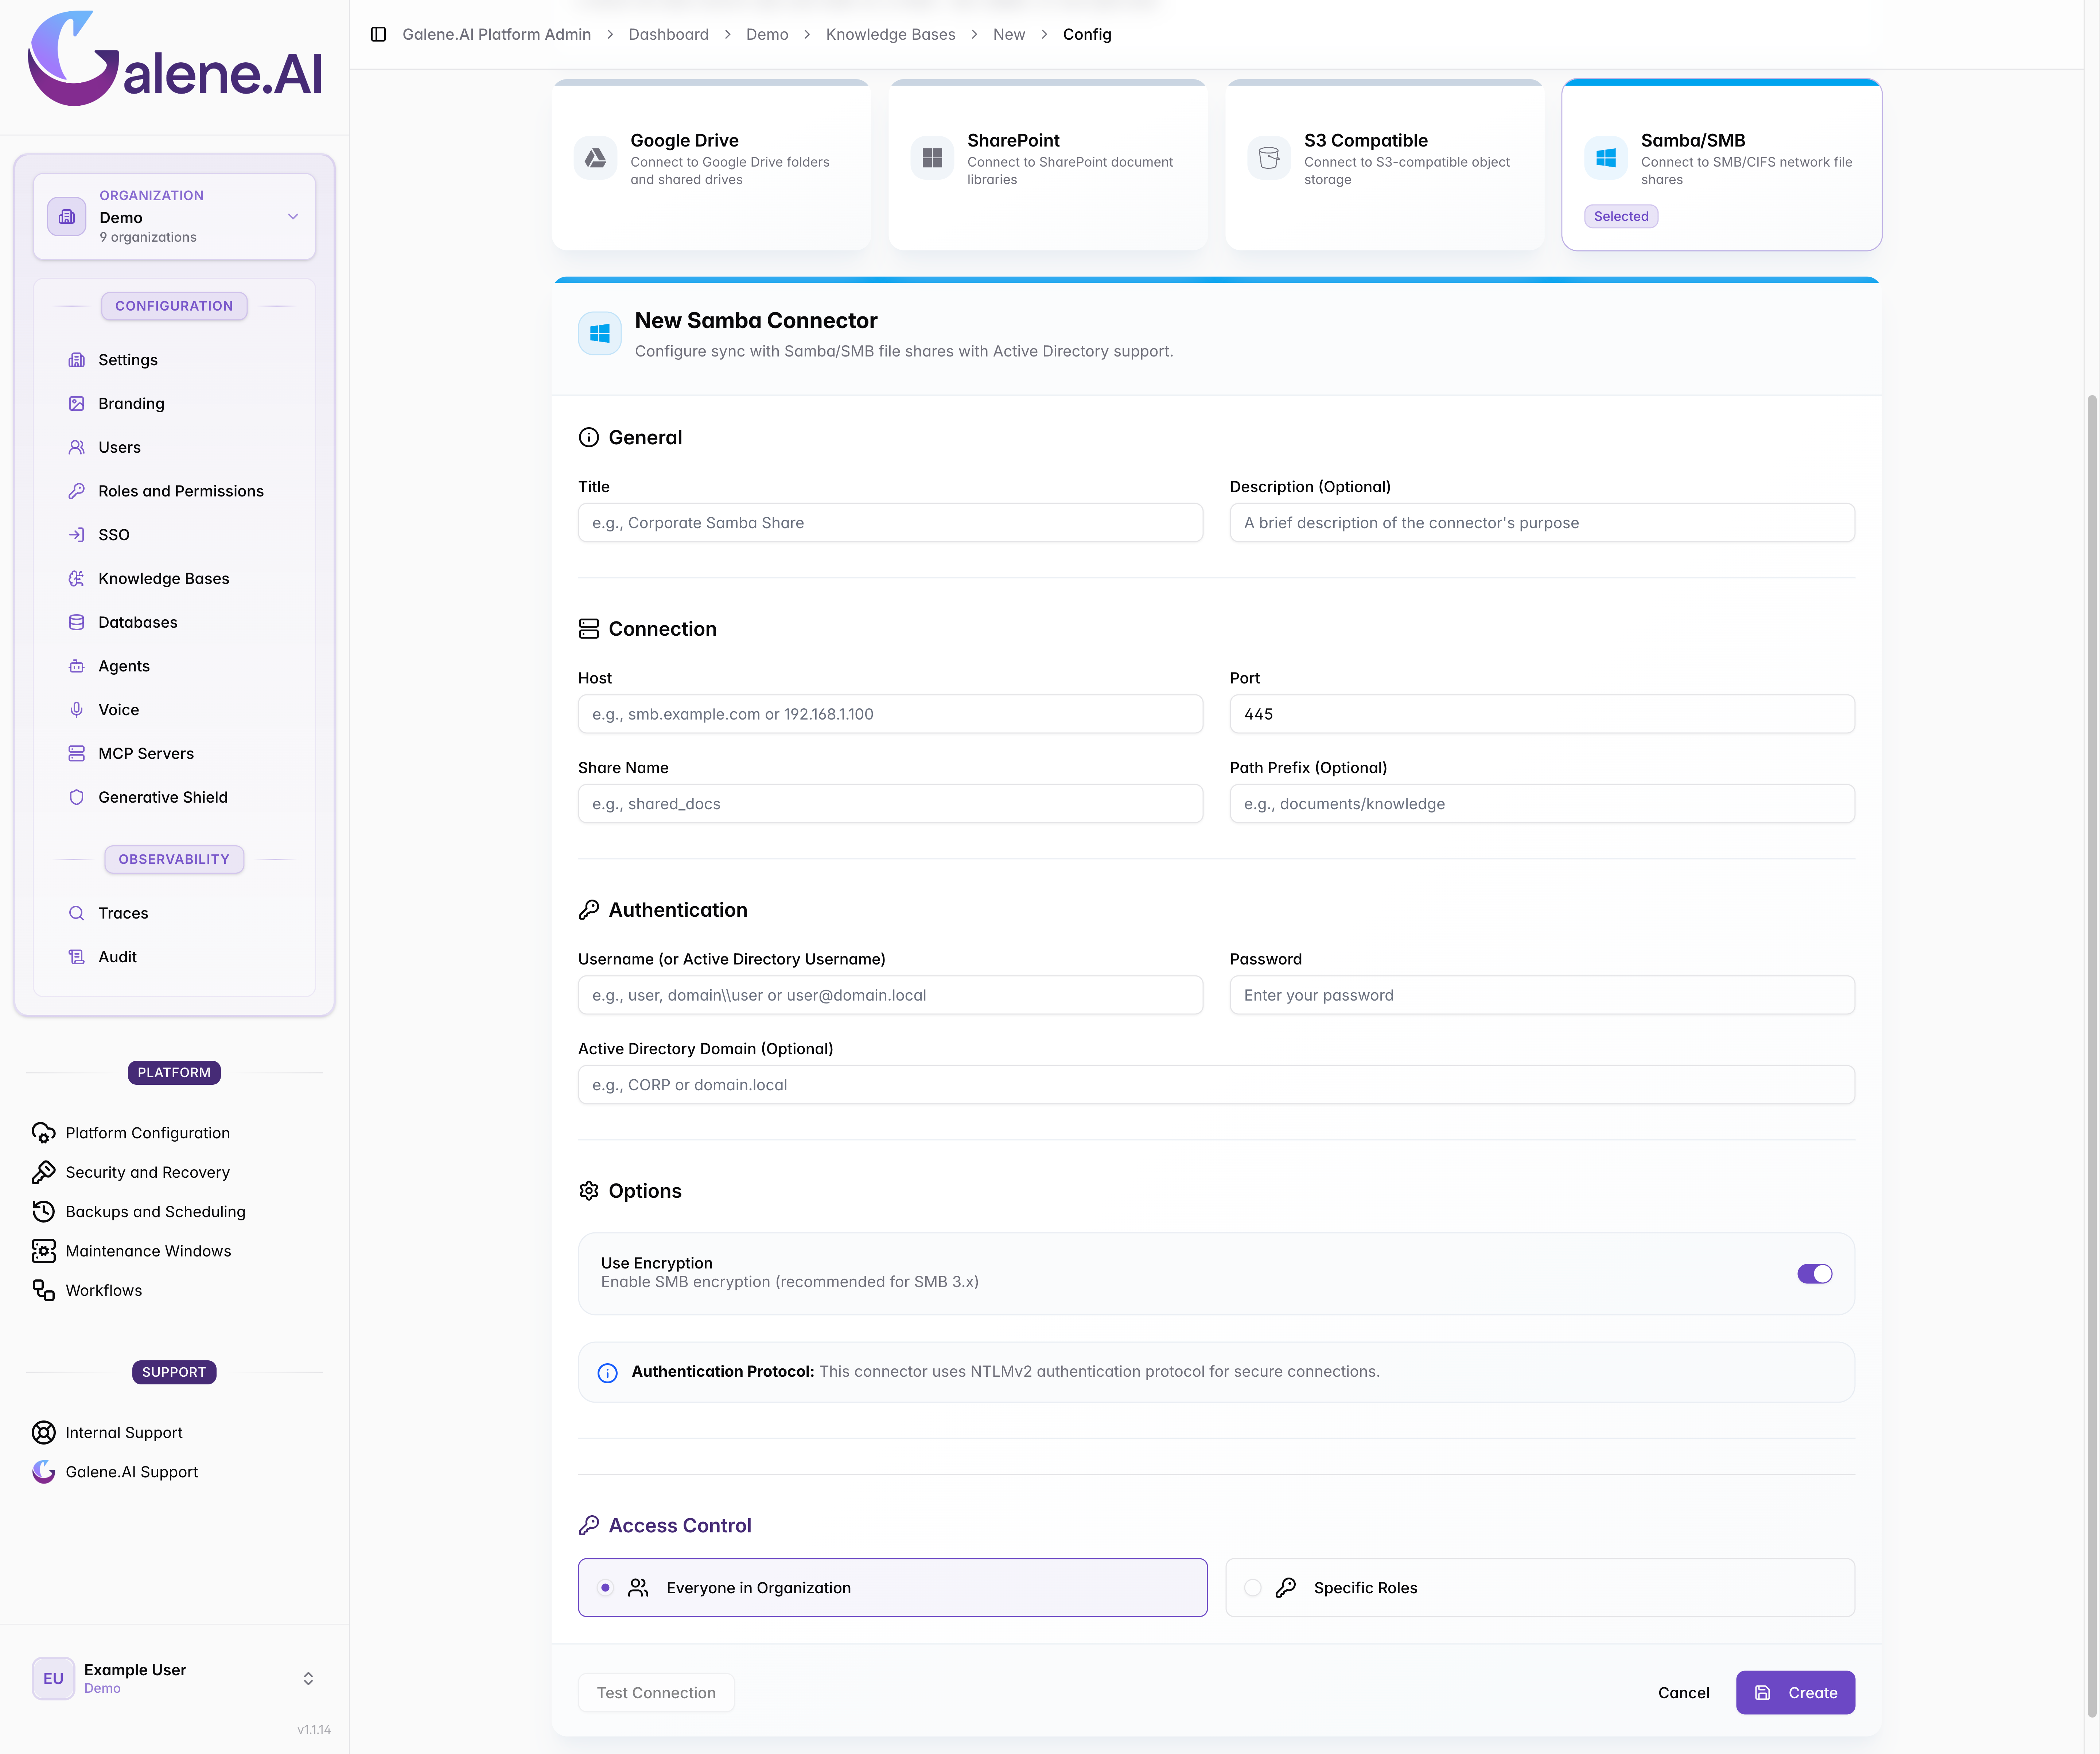Click the Backups and Scheduling history icon

[43, 1211]
